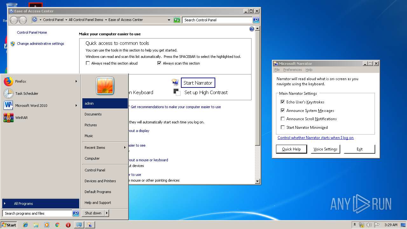This screenshot has height=229, width=407.
Task: Open Get recommendations link
Action: 176,107
